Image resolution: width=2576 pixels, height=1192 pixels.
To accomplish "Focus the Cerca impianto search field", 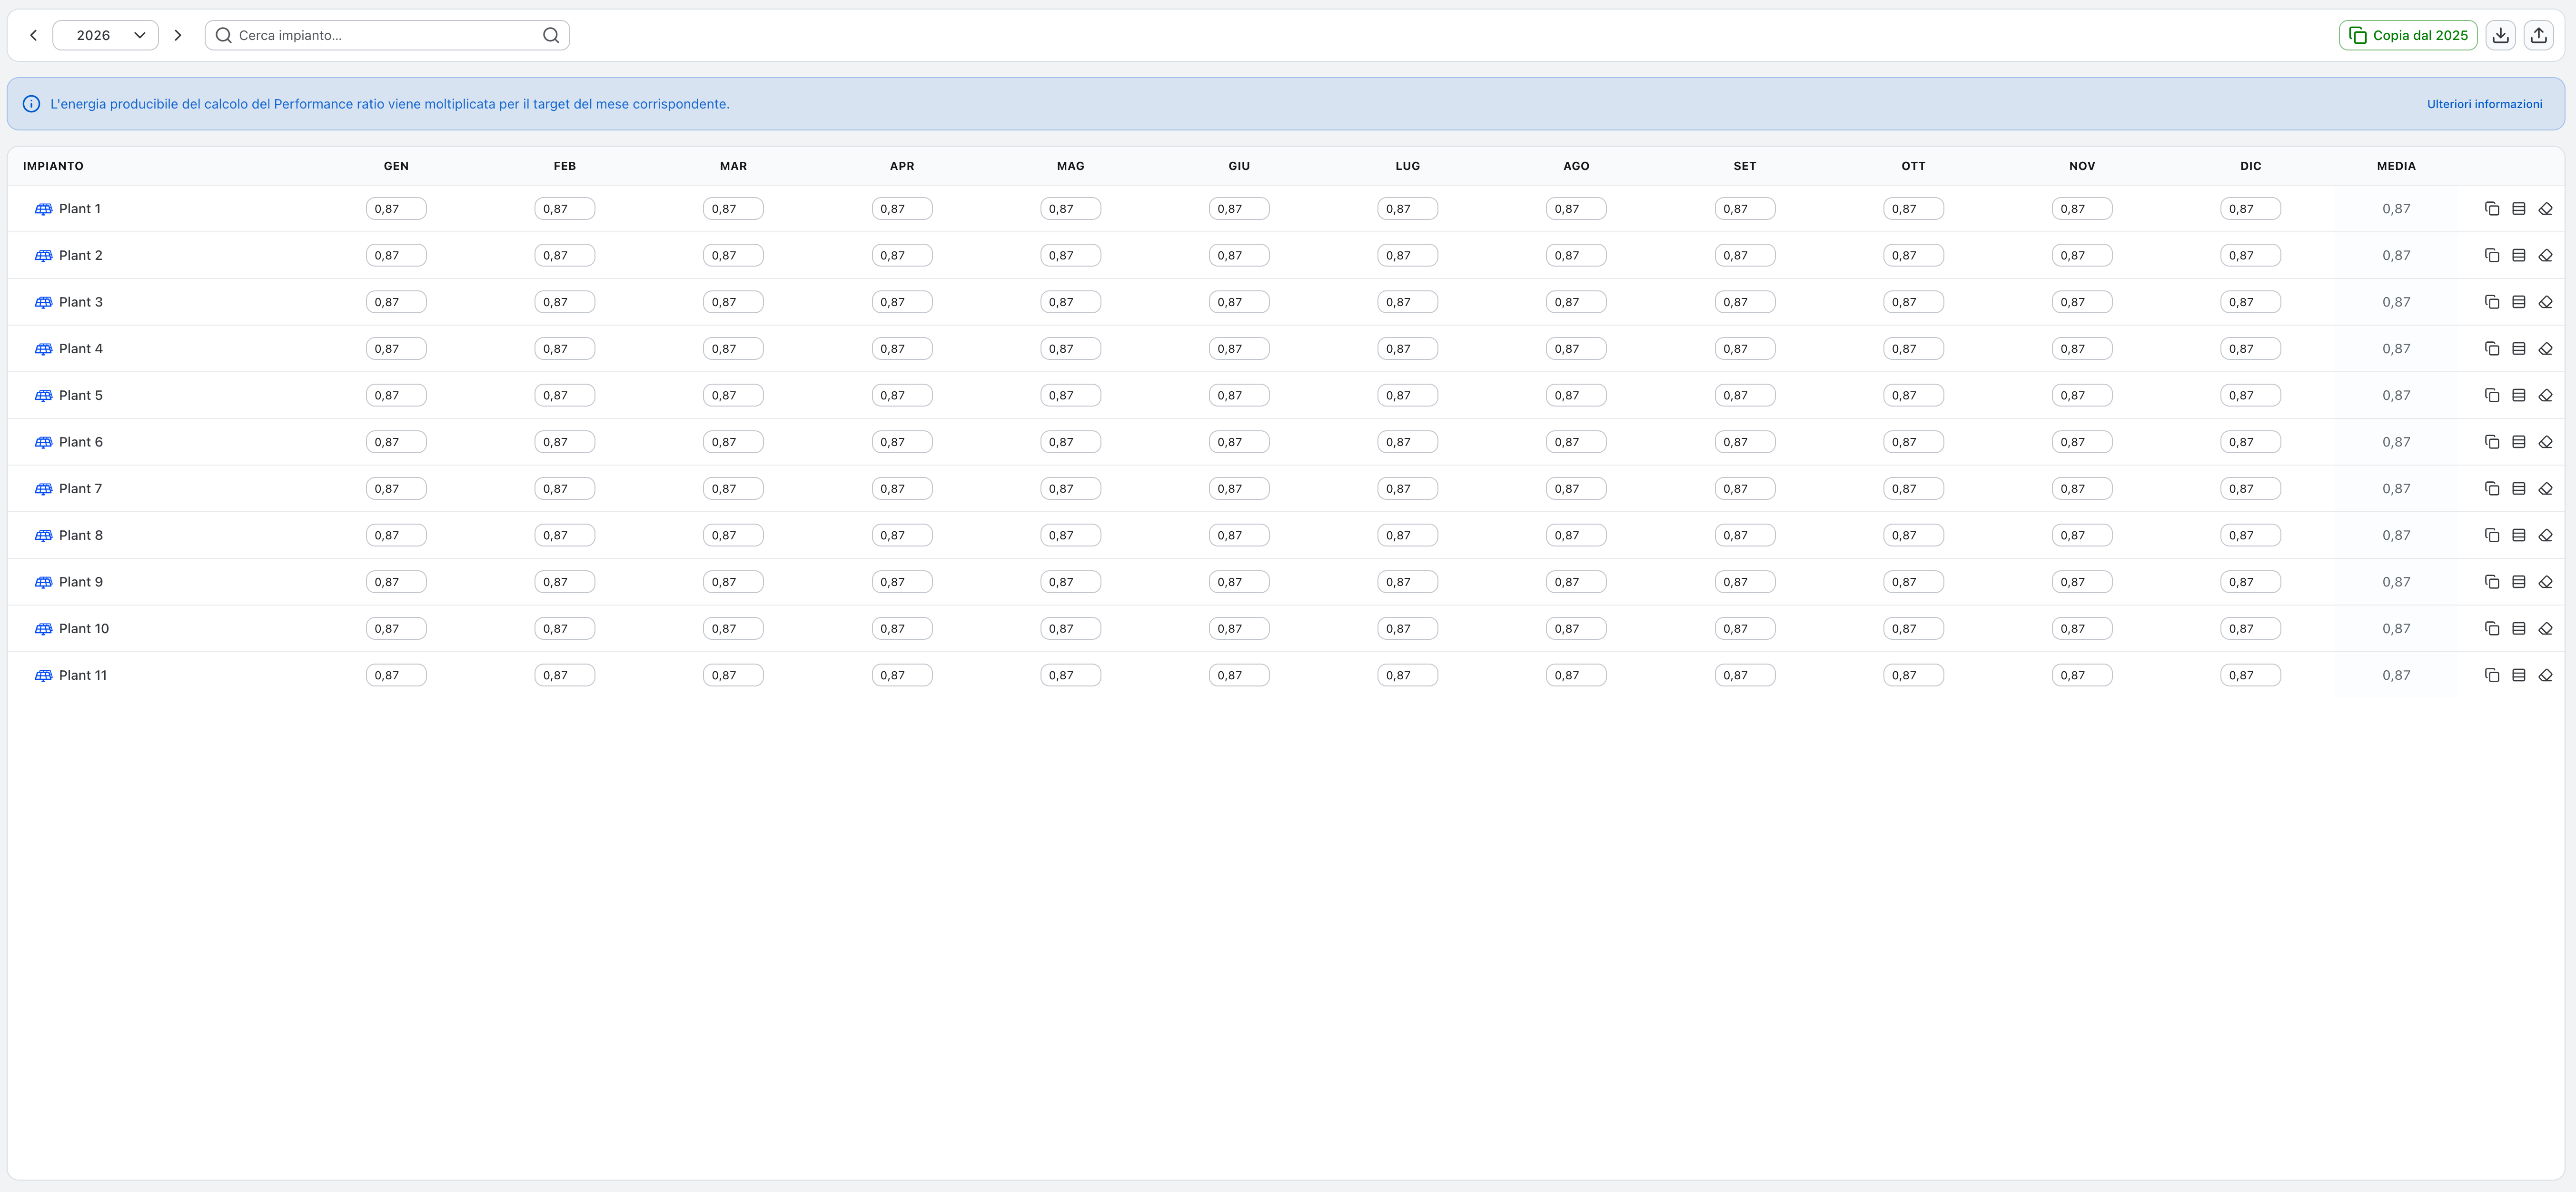I will pos(387,35).
